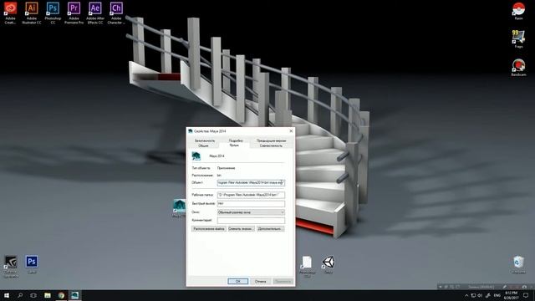Click the Сменить значок button
Image resolution: width=535 pixels, height=301 pixels.
(x=241, y=228)
